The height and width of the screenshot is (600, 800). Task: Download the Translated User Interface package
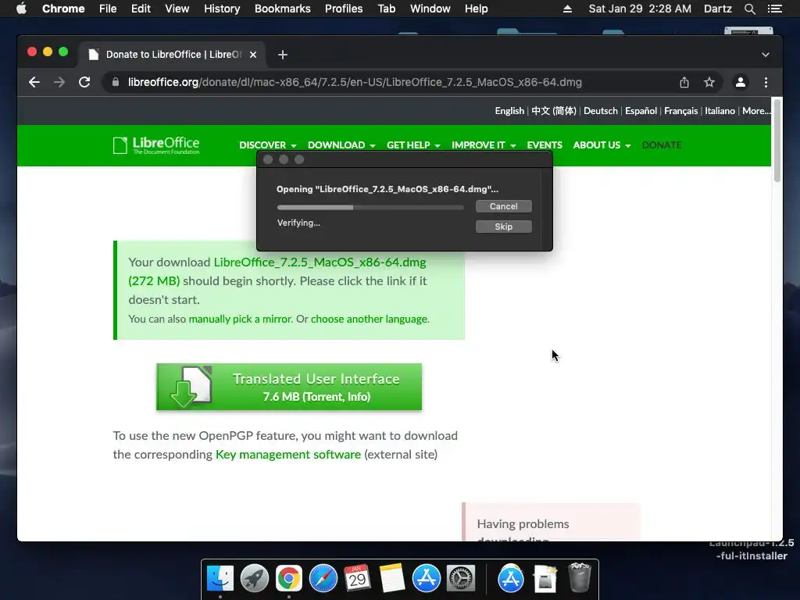coord(289,387)
